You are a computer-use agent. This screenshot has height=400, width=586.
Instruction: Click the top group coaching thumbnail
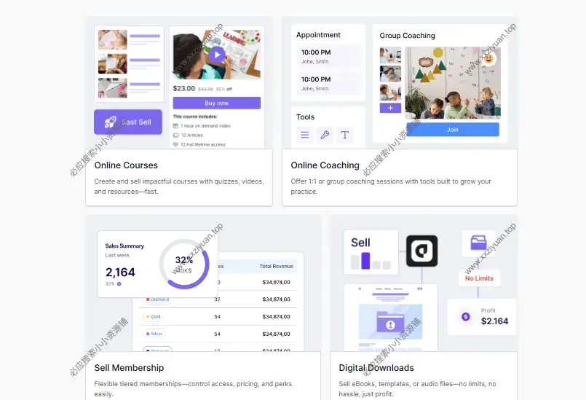point(390,56)
